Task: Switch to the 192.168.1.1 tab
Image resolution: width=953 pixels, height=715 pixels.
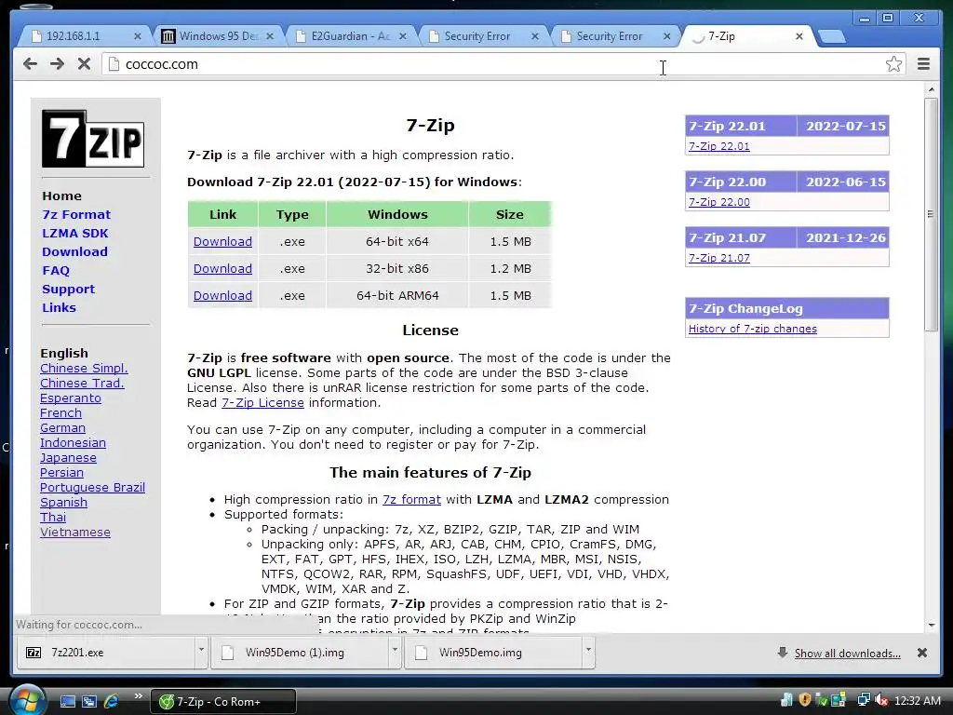Action: click(83, 36)
